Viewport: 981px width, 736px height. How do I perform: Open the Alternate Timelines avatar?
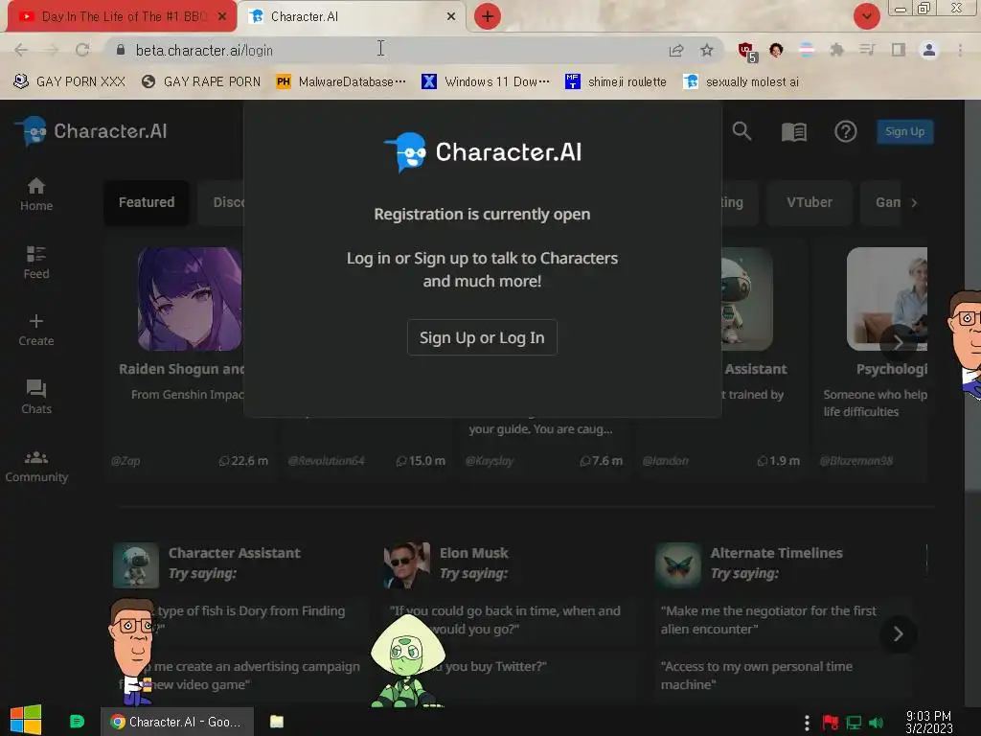pyautogui.click(x=678, y=565)
